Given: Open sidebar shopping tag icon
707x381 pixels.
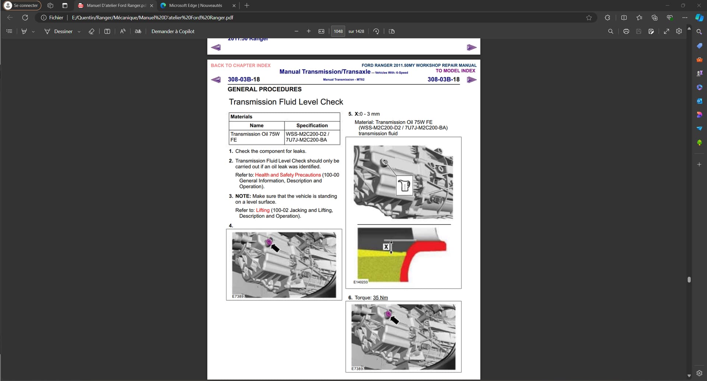Looking at the screenshot, I should pyautogui.click(x=699, y=46).
